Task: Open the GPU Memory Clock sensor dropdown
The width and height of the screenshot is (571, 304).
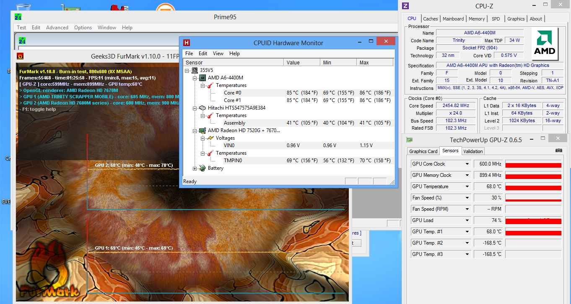Action: (x=467, y=175)
